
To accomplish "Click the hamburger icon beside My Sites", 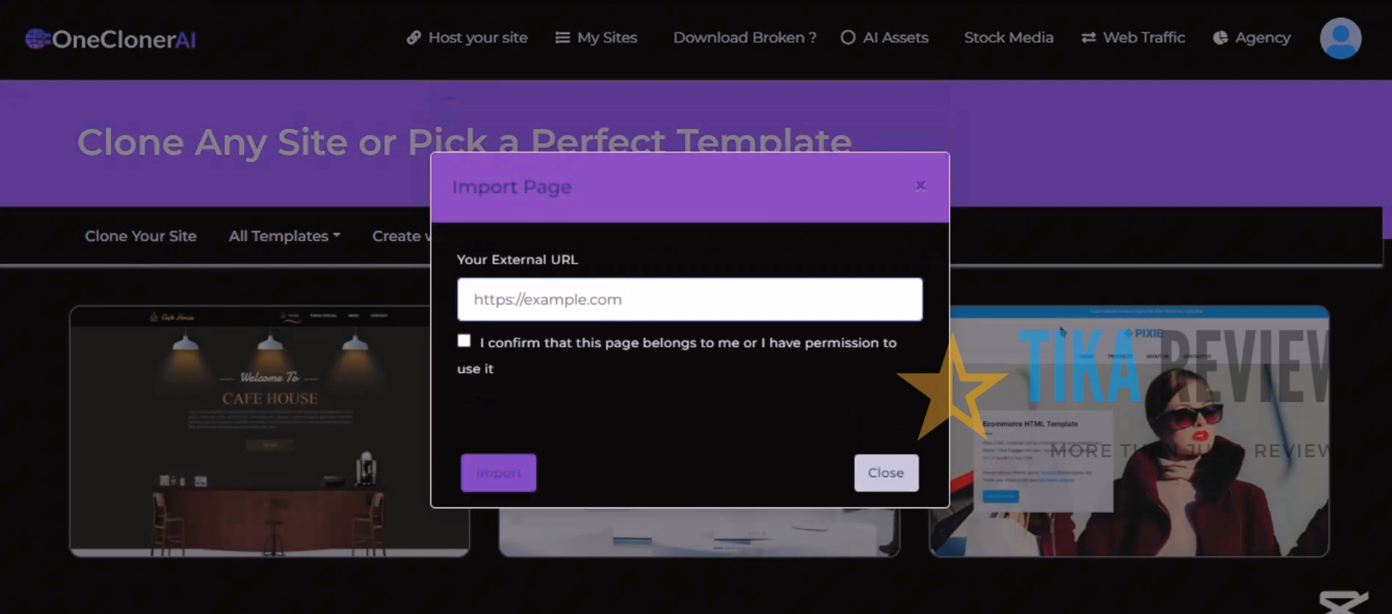I will (562, 38).
